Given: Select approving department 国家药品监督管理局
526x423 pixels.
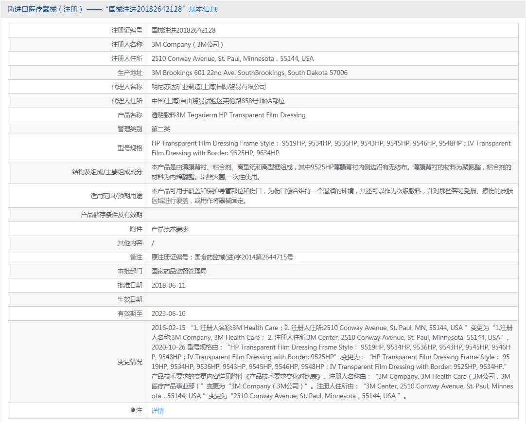Looking at the screenshot, I should coord(179,271).
